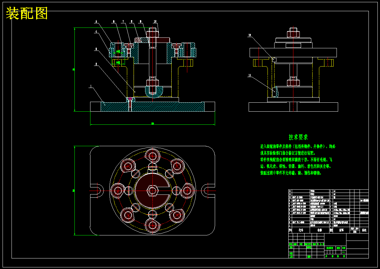The image size is (380, 269).
Task: Click part callout number 10 above the nut
Action: click(x=155, y=21)
